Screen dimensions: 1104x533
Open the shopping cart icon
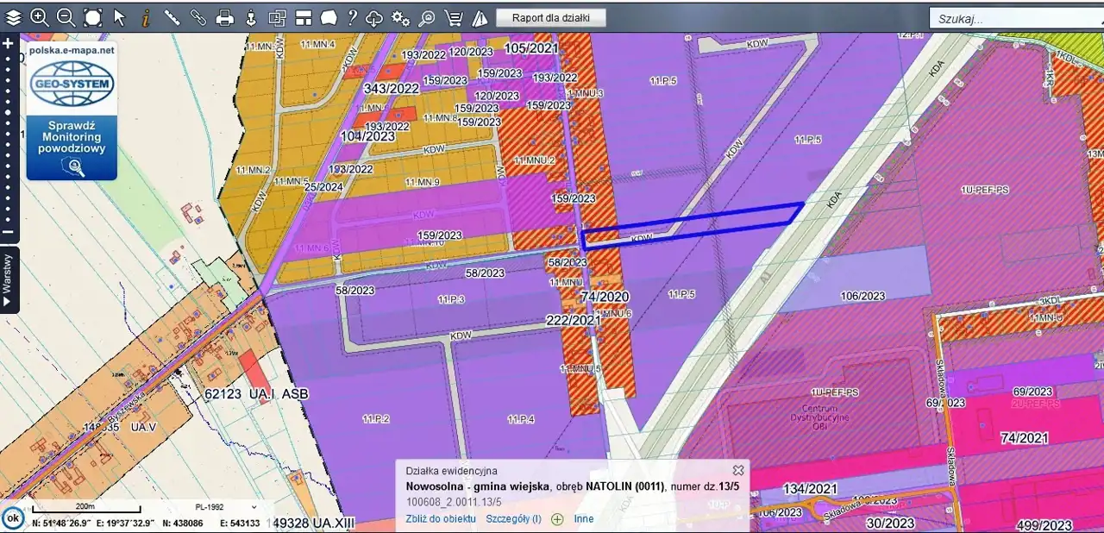tap(453, 18)
